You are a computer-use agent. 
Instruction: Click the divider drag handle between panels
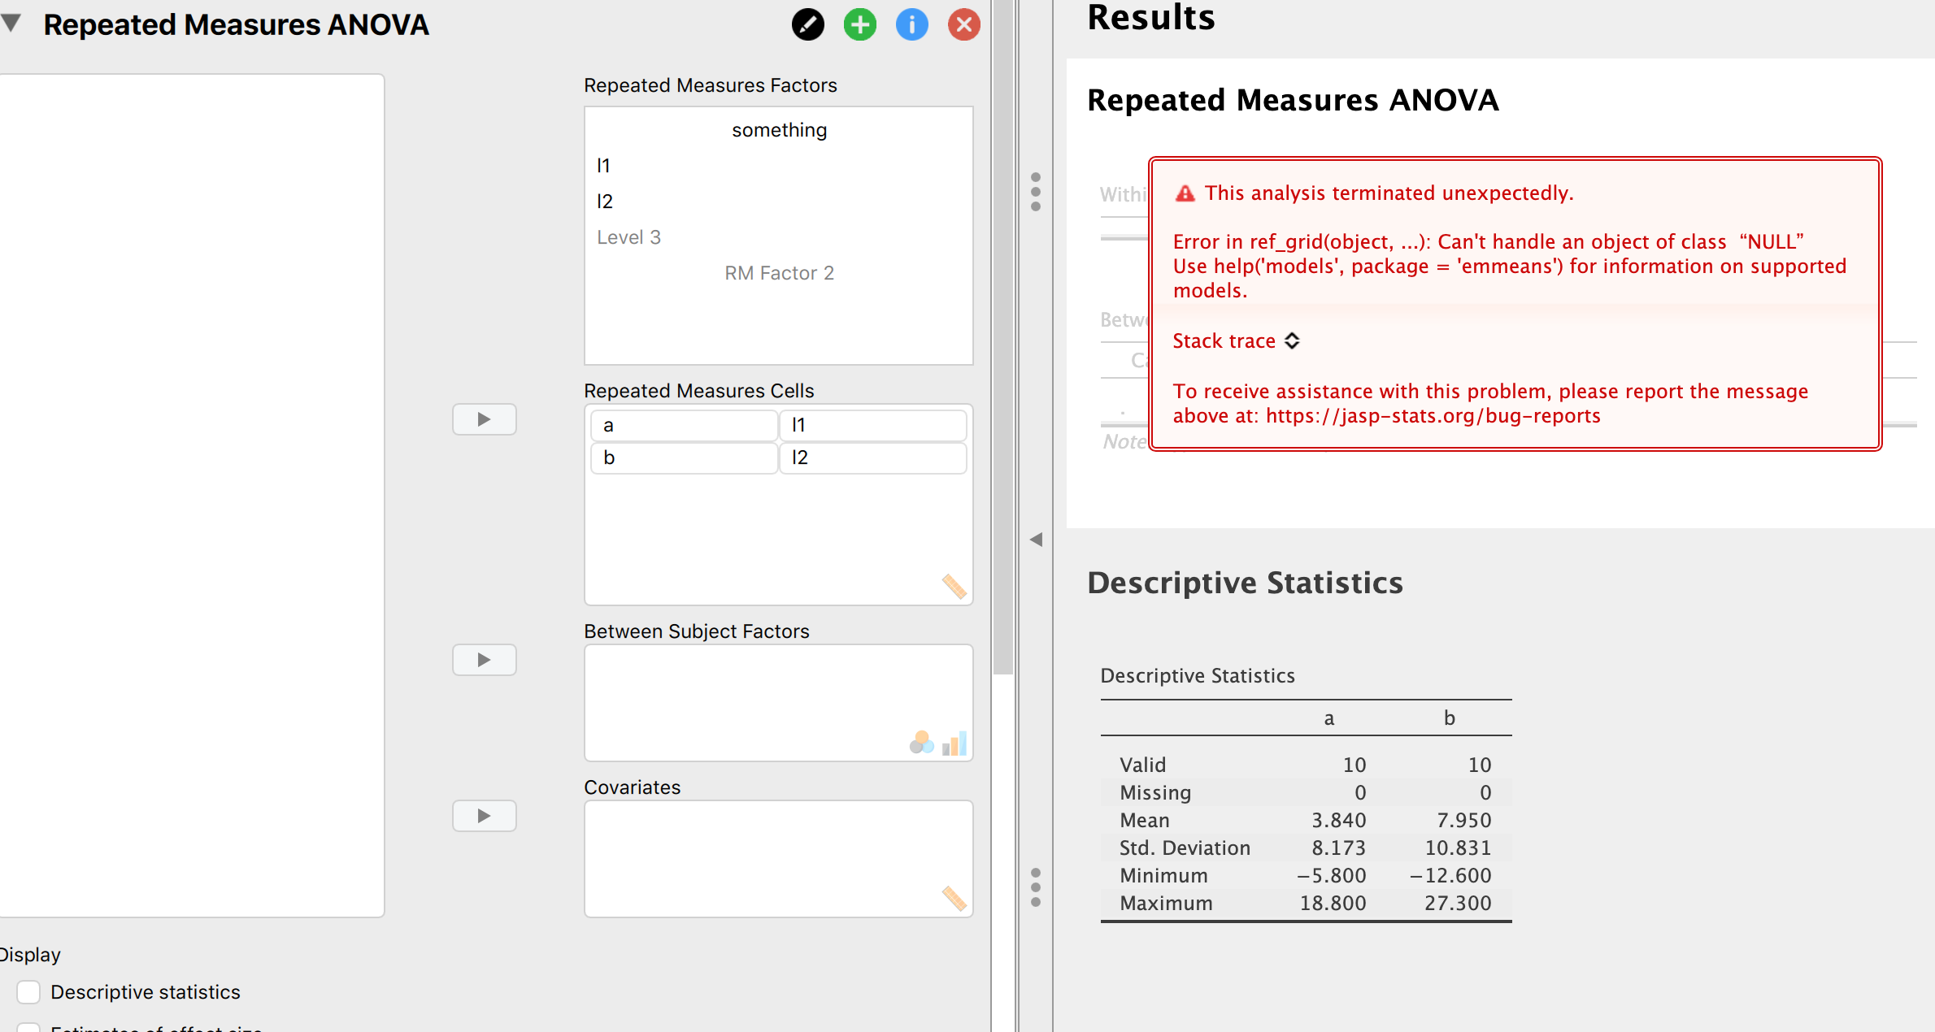[x=1036, y=193]
